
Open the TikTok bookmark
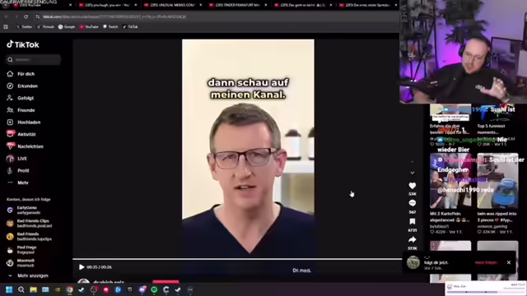130,27
